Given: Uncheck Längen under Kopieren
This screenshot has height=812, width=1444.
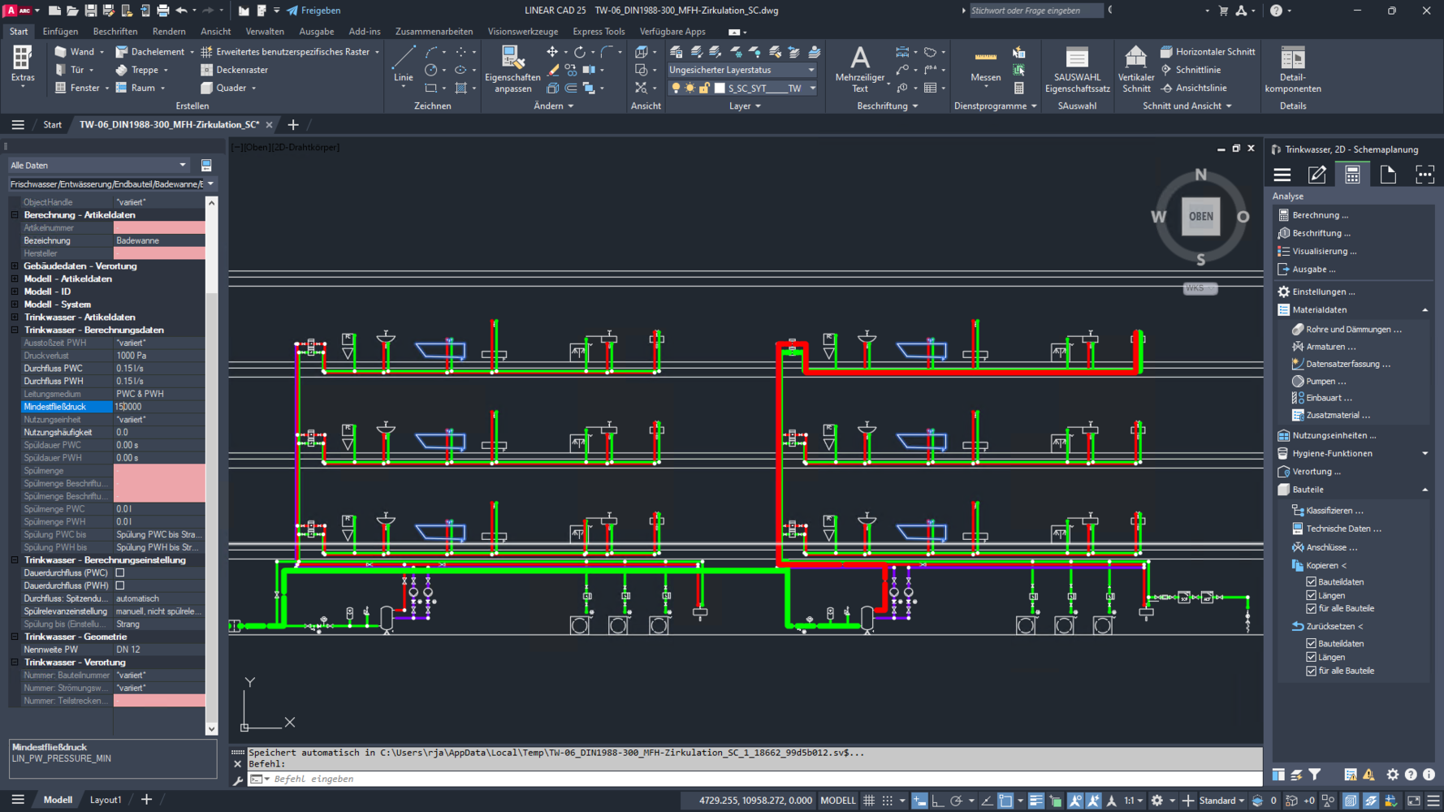Looking at the screenshot, I should 1311,595.
